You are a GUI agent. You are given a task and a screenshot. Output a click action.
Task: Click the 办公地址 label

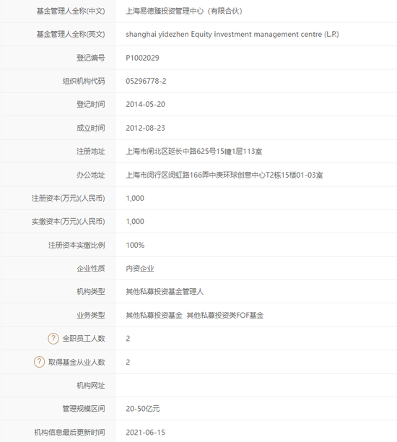[91, 175]
